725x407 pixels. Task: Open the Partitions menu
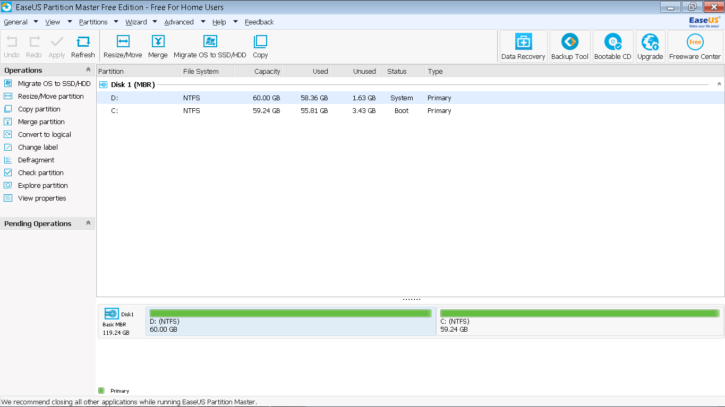point(93,22)
